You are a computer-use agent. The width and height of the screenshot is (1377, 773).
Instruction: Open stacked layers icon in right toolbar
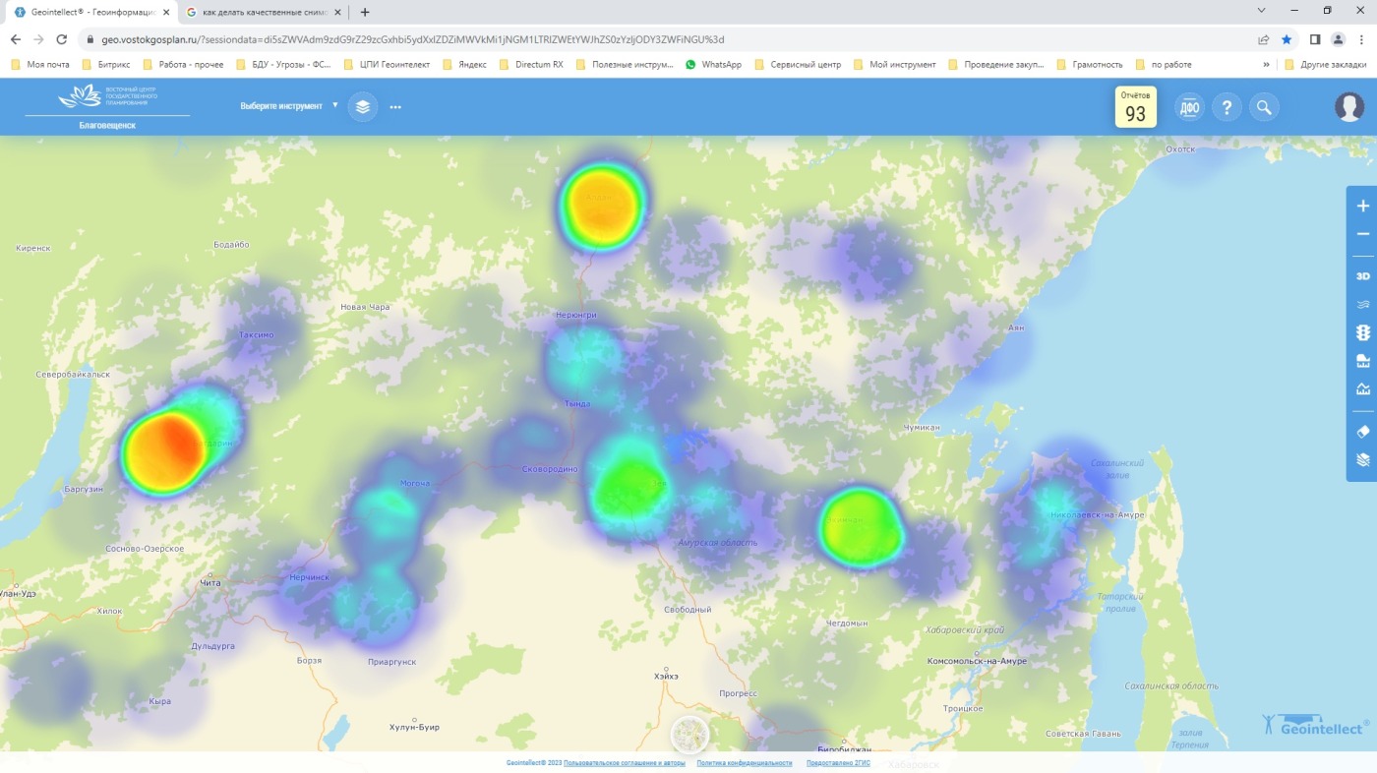tap(1362, 459)
